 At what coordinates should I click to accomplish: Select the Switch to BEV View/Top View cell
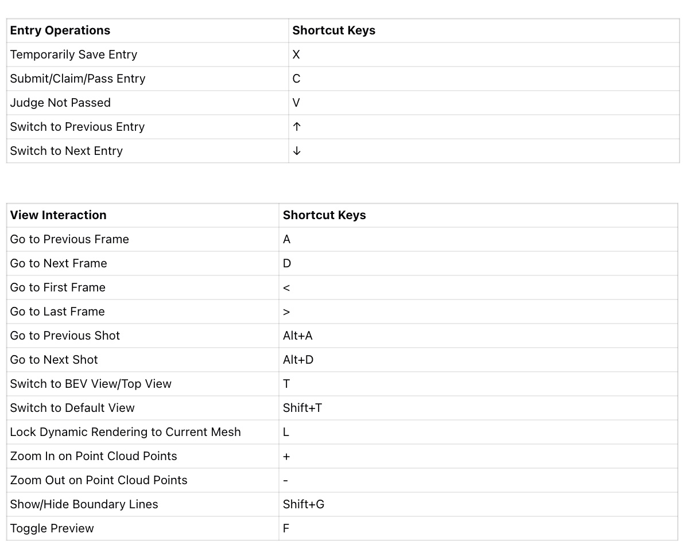[x=91, y=384]
